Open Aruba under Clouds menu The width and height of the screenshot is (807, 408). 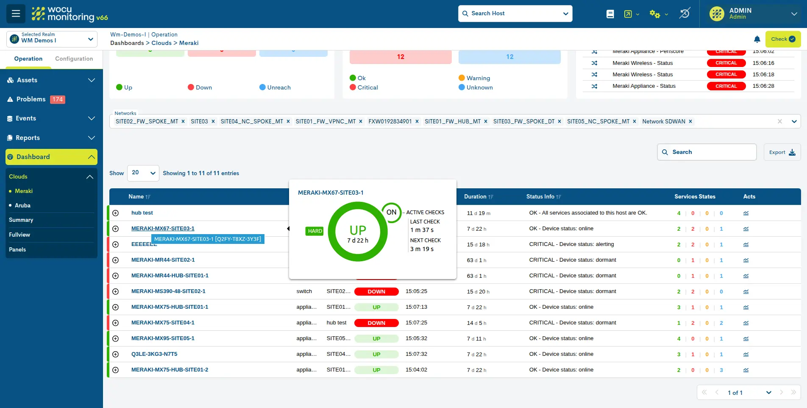pos(22,205)
